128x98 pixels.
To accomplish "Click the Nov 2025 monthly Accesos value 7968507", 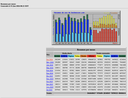I will pyautogui.click(x=123, y=79).
